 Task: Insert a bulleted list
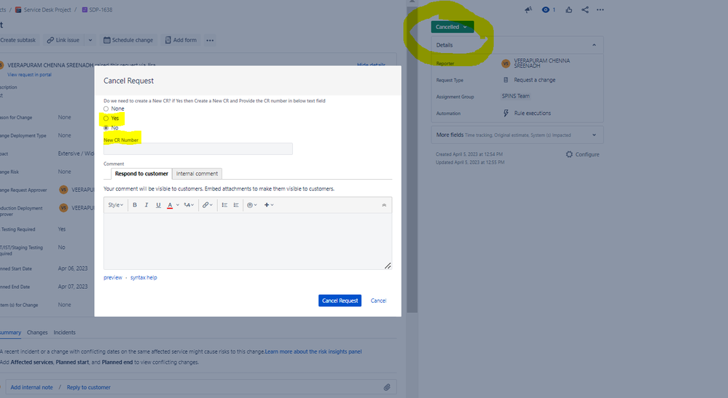(x=224, y=204)
